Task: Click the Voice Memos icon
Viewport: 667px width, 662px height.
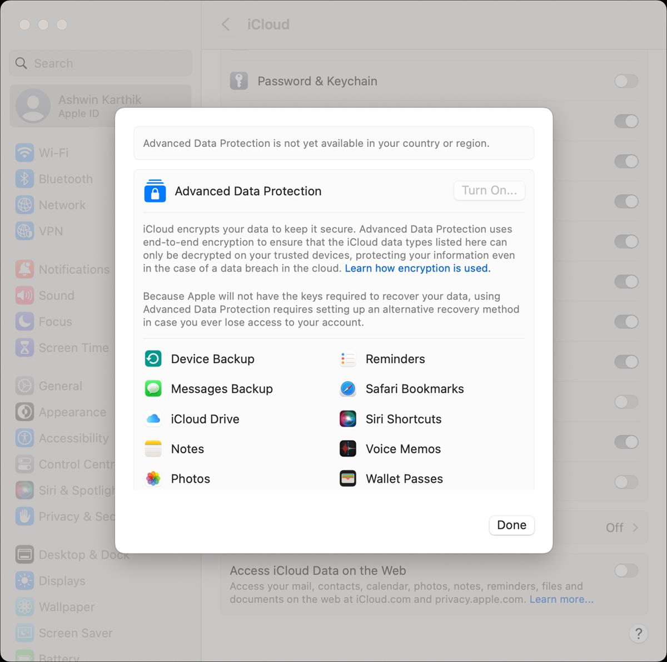Action: 348,449
